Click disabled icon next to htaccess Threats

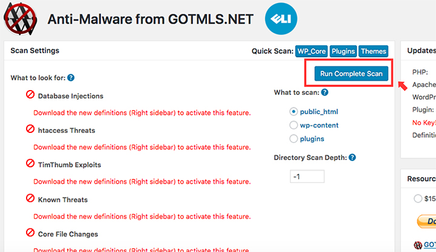[x=30, y=129]
